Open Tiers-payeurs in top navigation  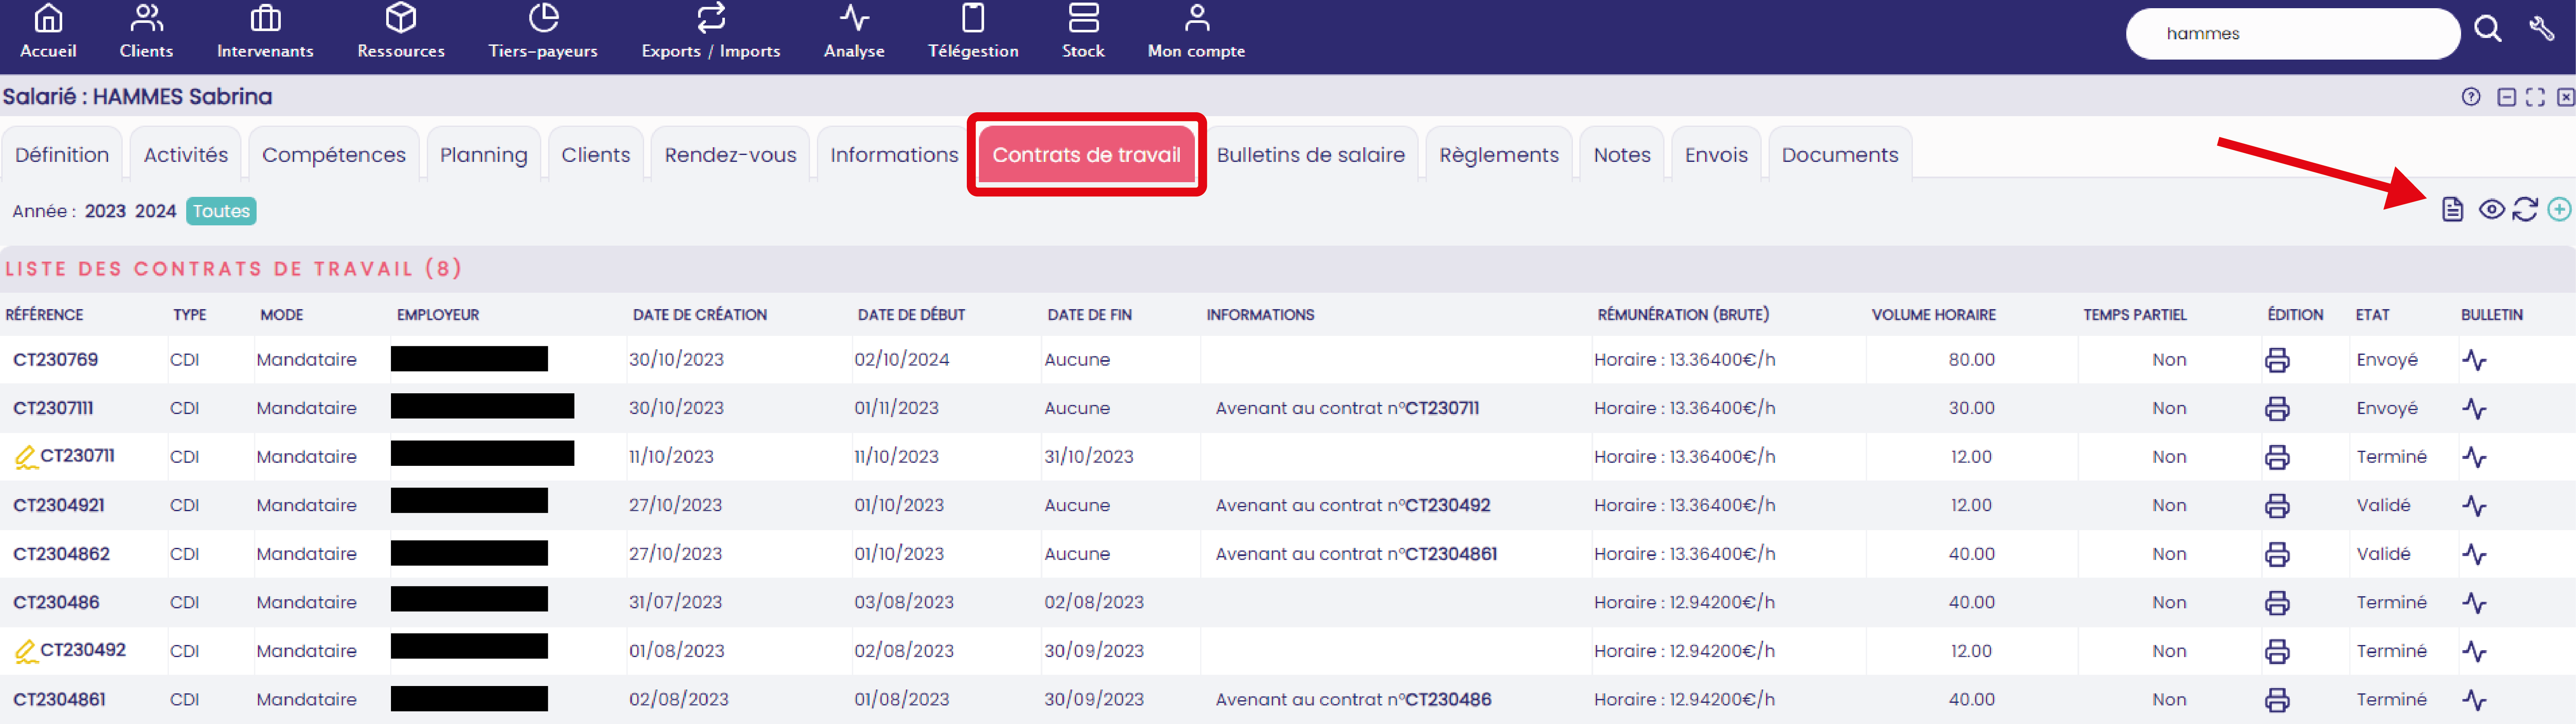click(543, 32)
